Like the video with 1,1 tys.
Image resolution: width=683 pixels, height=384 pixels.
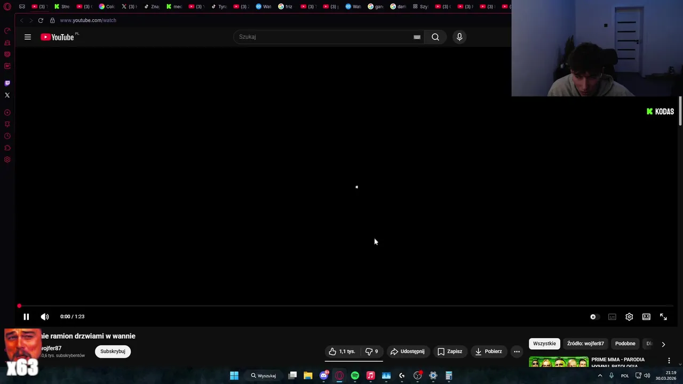pos(342,351)
